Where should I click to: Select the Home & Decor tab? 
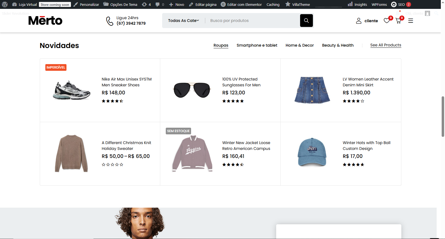(x=300, y=45)
